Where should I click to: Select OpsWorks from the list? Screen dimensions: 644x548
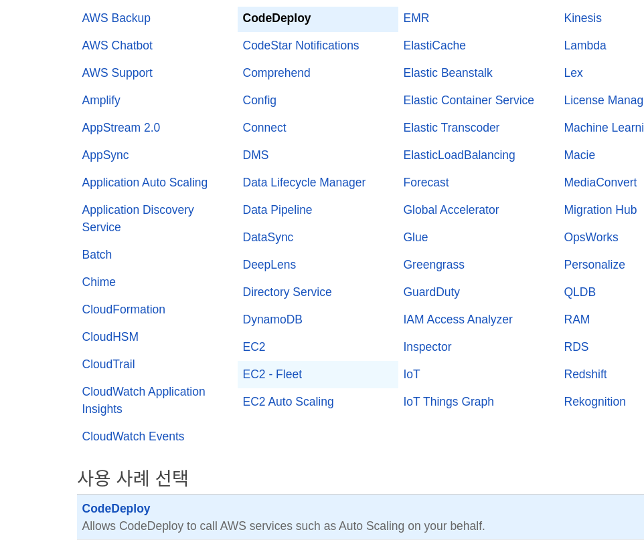coord(591,237)
